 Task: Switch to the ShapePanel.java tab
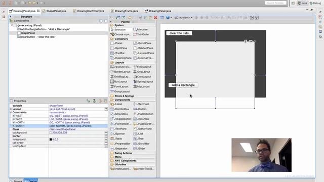point(54,11)
